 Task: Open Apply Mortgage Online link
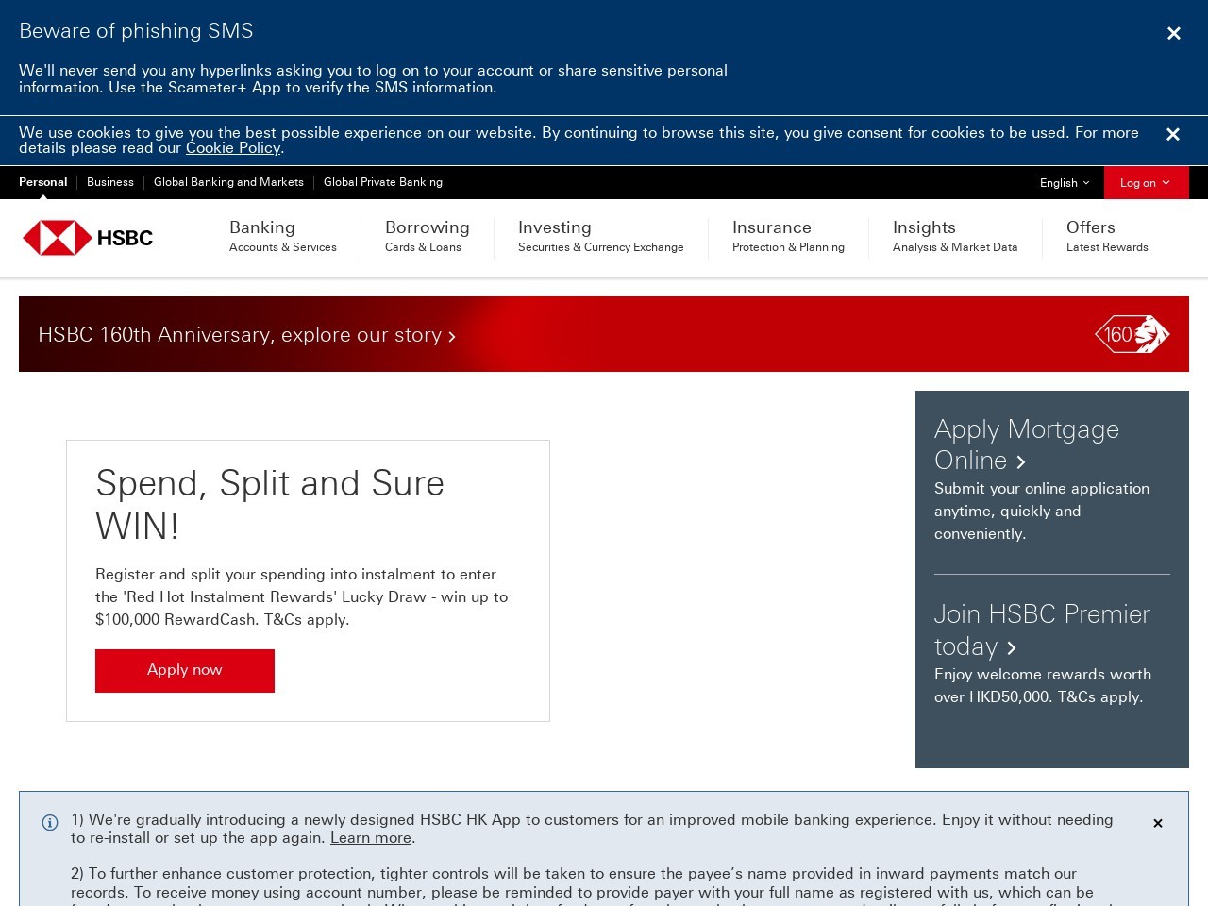click(x=1027, y=445)
